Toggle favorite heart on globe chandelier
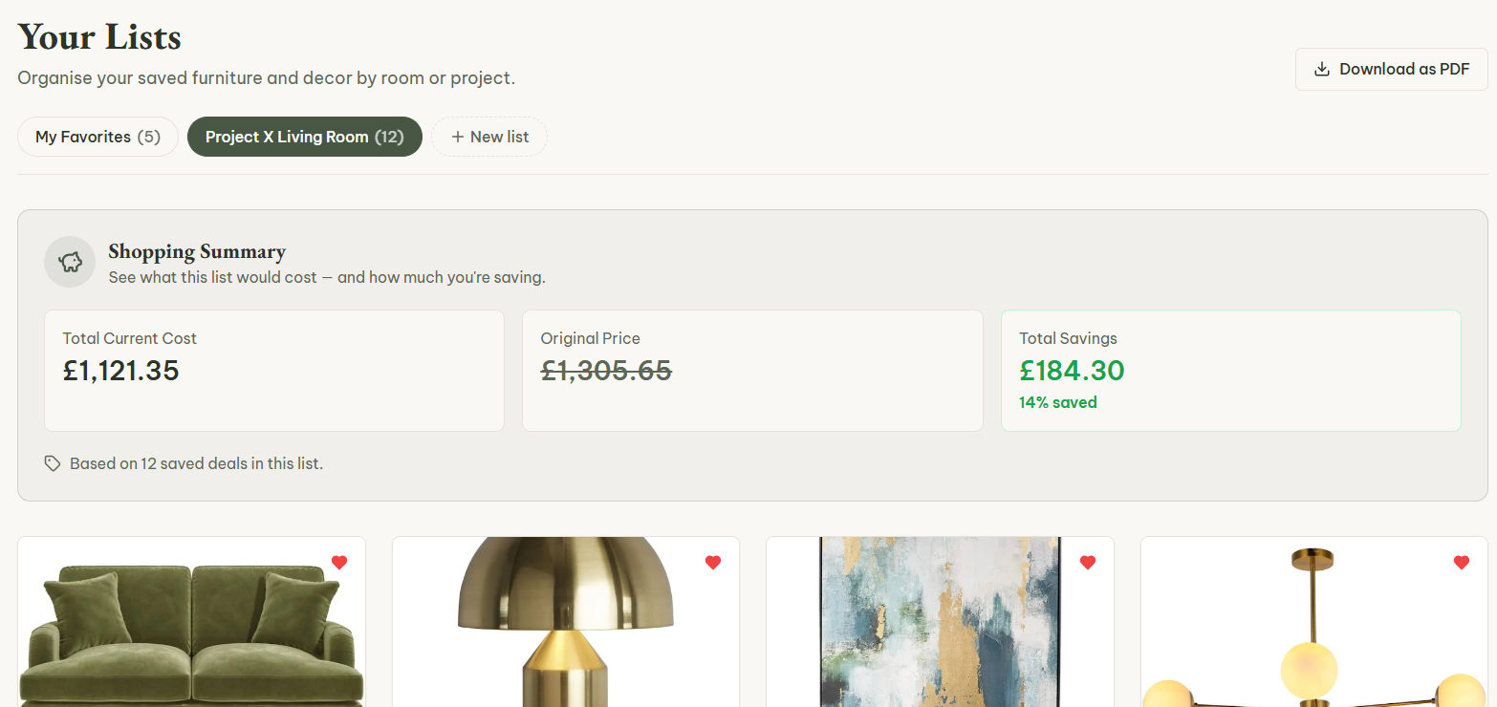The image size is (1497, 707). 1462,563
